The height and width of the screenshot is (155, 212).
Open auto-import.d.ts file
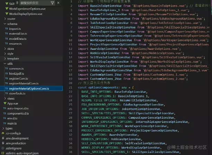click(x=18, y=108)
